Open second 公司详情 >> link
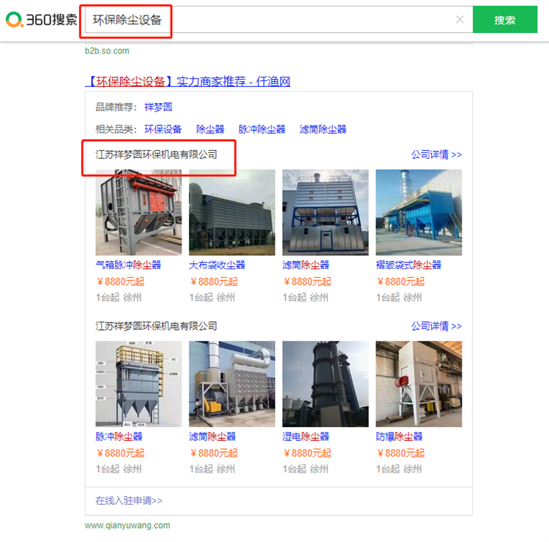 coord(436,326)
